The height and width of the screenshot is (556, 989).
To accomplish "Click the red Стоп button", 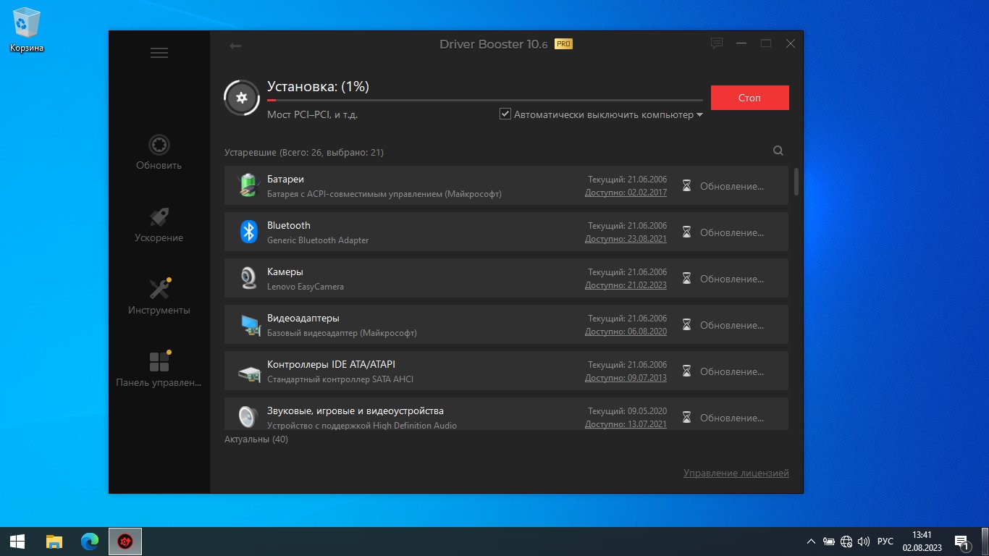I will tap(750, 98).
